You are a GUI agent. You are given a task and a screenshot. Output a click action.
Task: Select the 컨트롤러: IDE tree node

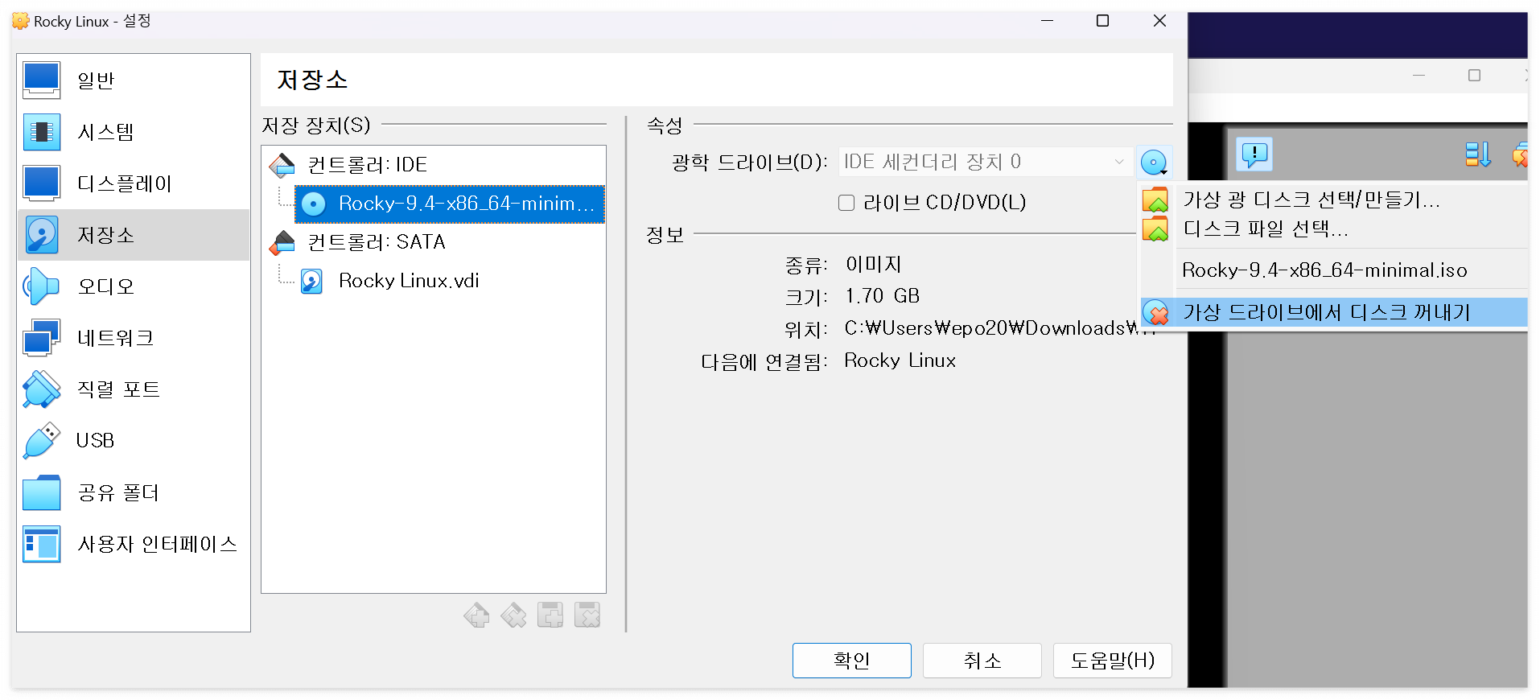click(x=367, y=165)
